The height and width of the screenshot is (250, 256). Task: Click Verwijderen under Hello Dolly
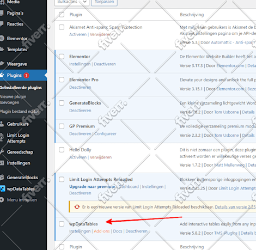pos(101,157)
